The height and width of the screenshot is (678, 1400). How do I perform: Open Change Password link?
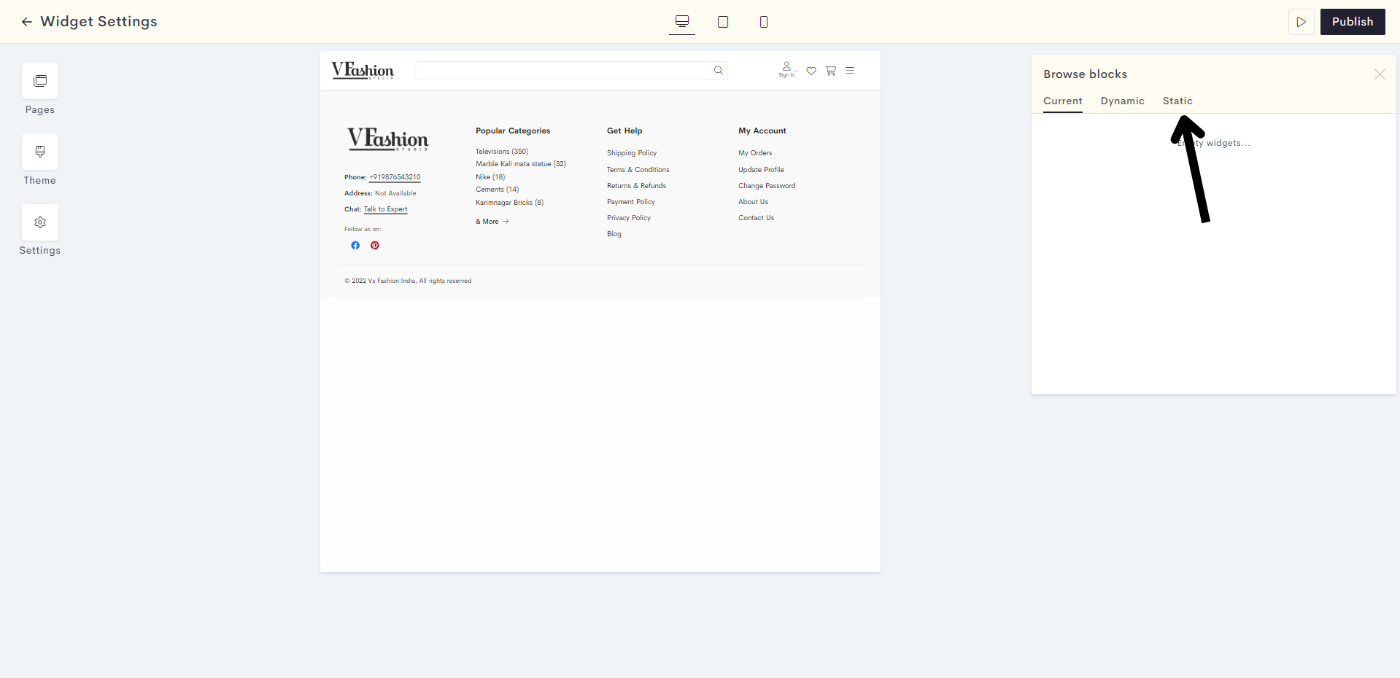click(767, 186)
